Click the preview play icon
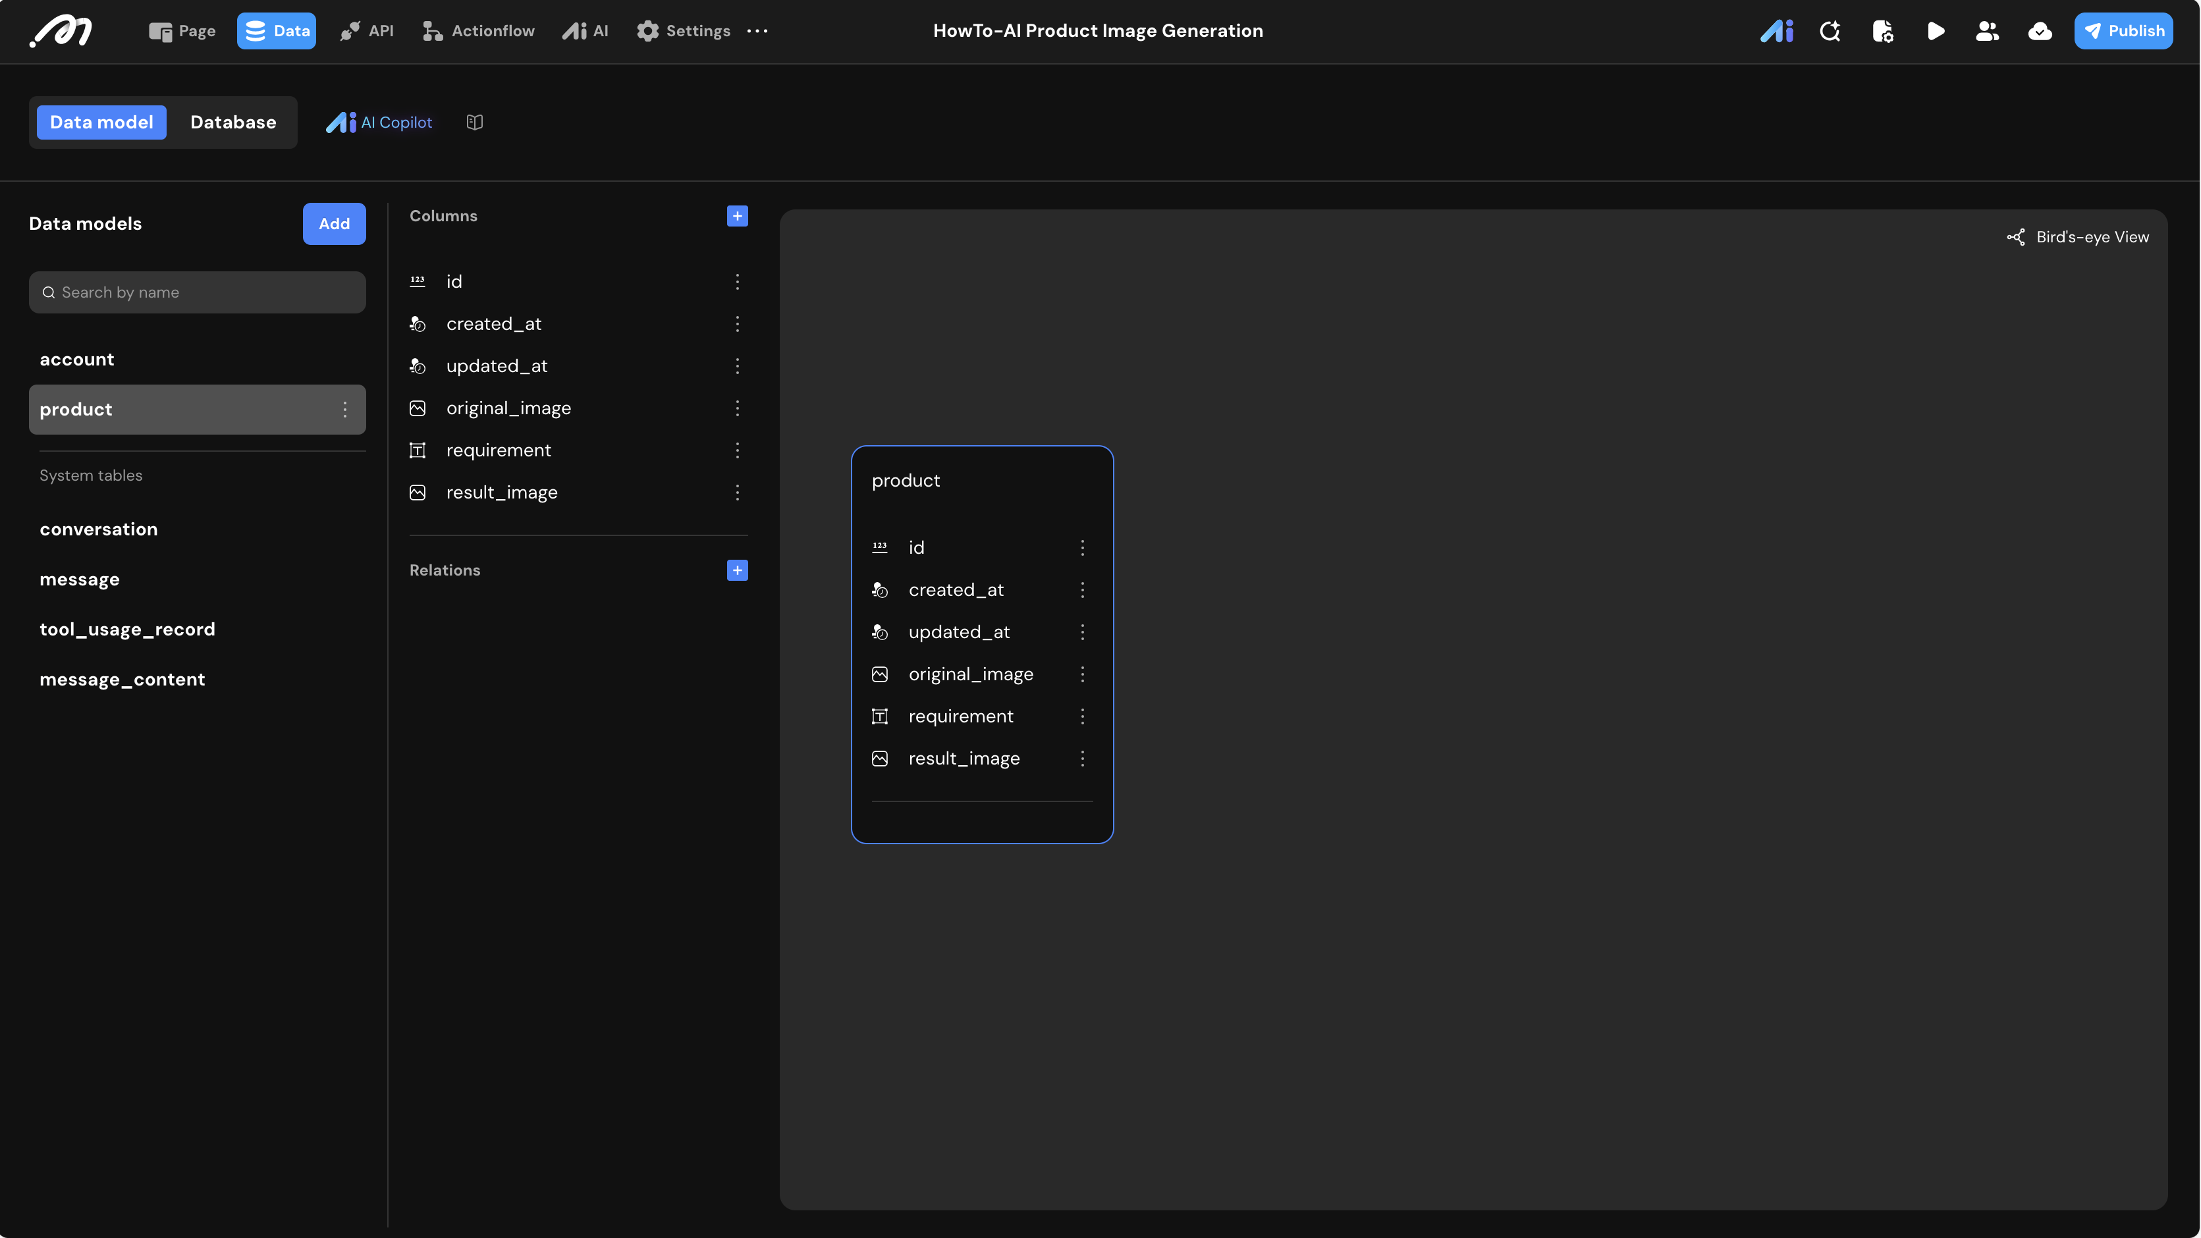The height and width of the screenshot is (1238, 2201). click(x=1936, y=32)
